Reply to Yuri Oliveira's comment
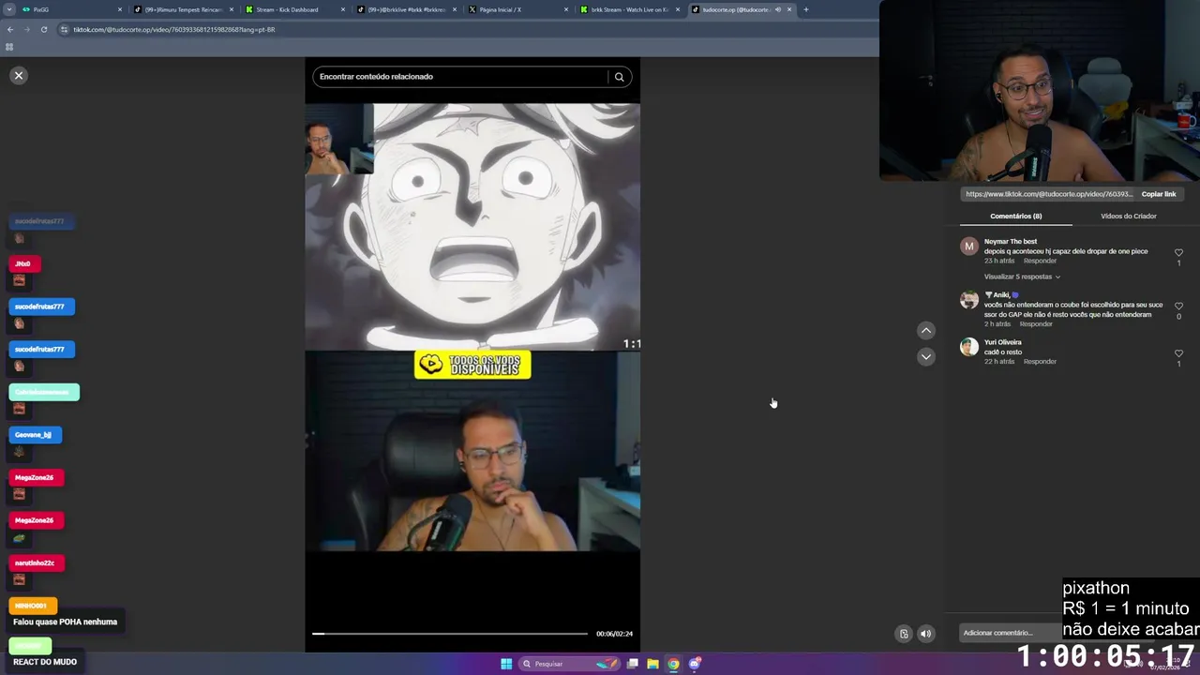 (1040, 361)
